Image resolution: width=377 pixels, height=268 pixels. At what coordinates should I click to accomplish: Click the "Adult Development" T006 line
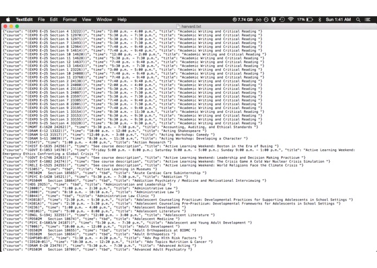pyautogui.click(x=91, y=226)
